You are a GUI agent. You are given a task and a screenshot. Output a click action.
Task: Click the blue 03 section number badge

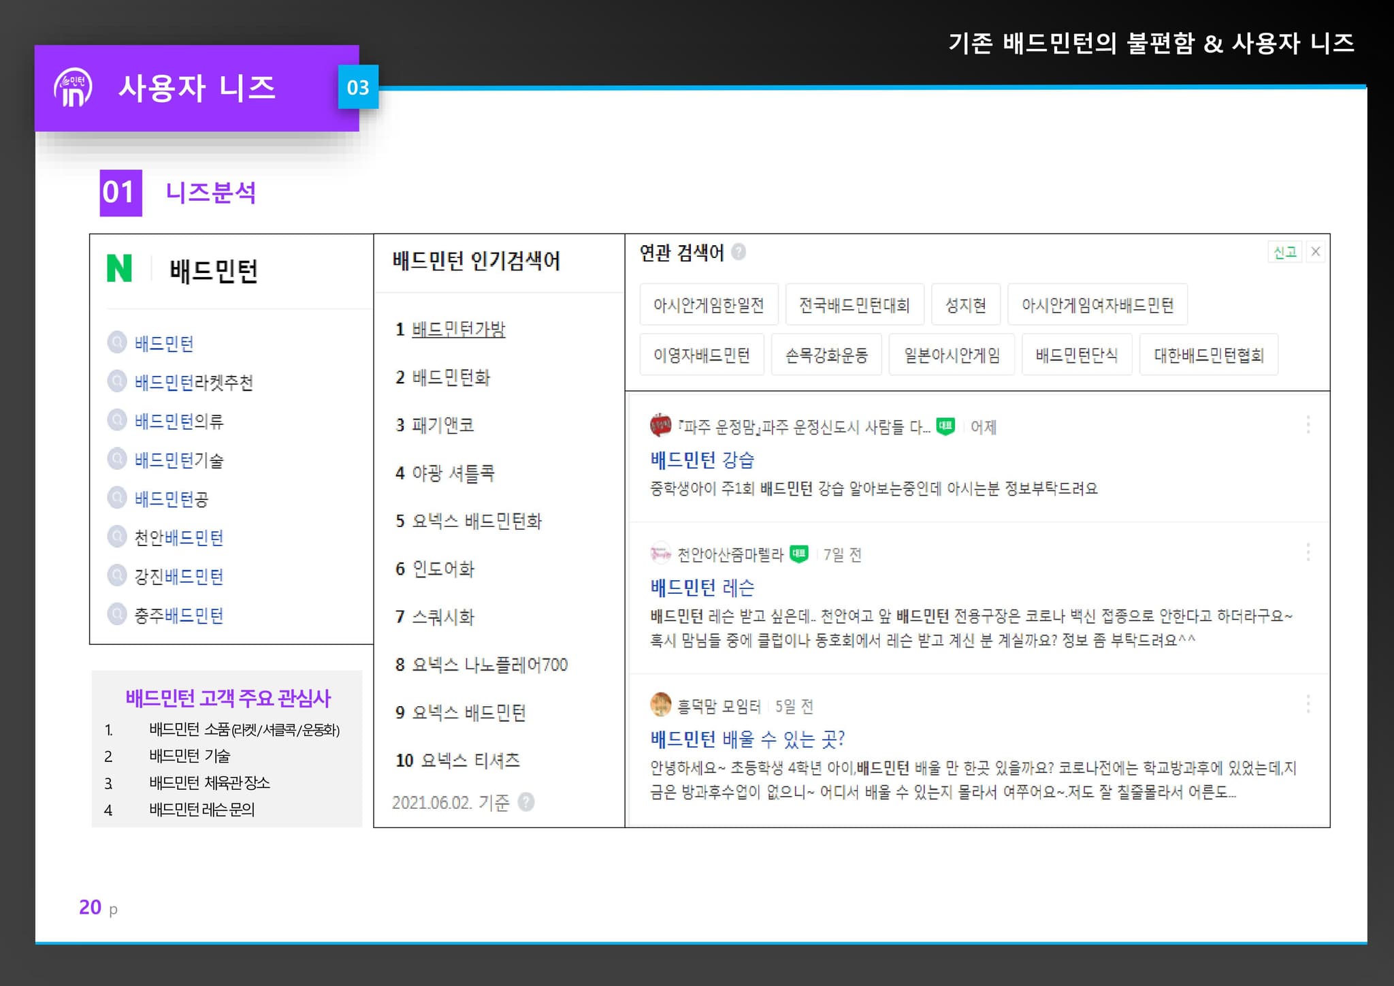coord(358,87)
